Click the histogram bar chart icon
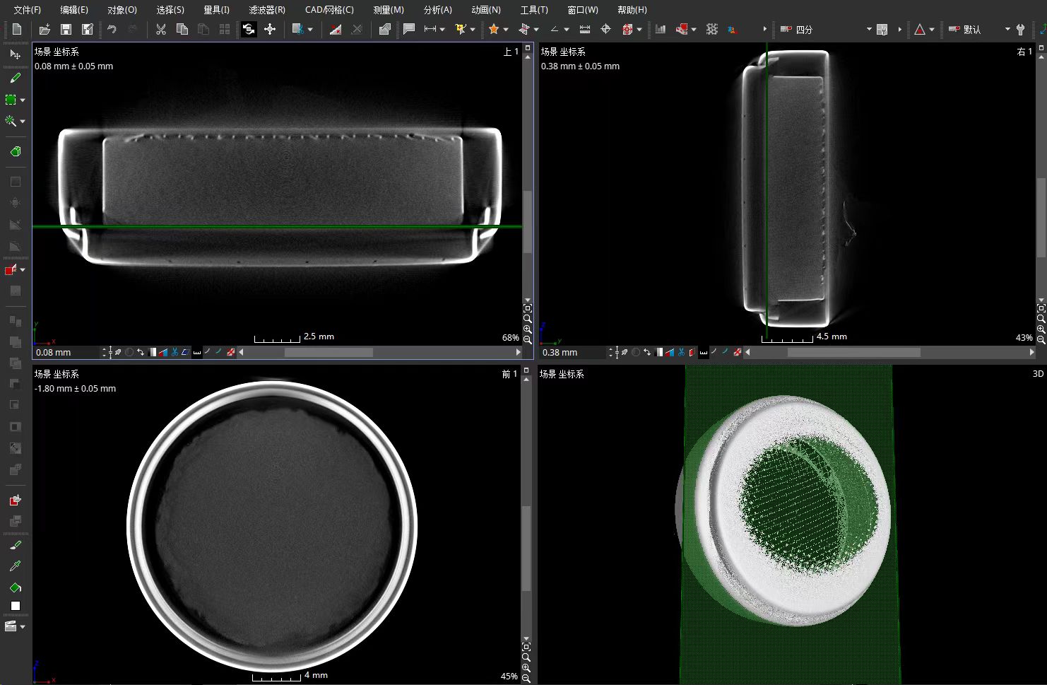This screenshot has width=1047, height=685. point(661,29)
